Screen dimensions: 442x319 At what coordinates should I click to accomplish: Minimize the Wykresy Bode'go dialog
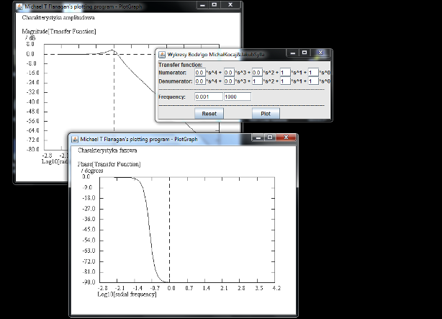(x=293, y=53)
